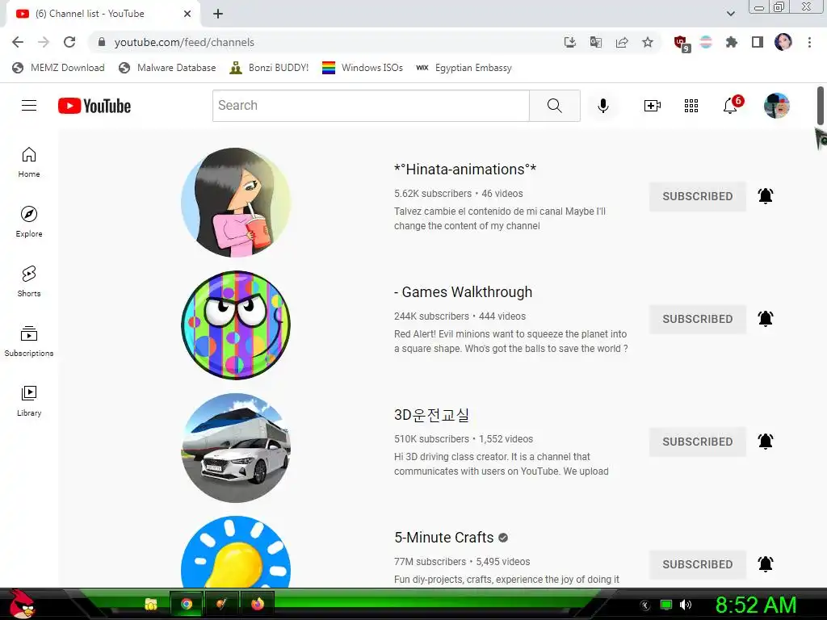Toggle notification bell for 5-Minute Crafts
The width and height of the screenshot is (827, 620).
click(x=766, y=564)
